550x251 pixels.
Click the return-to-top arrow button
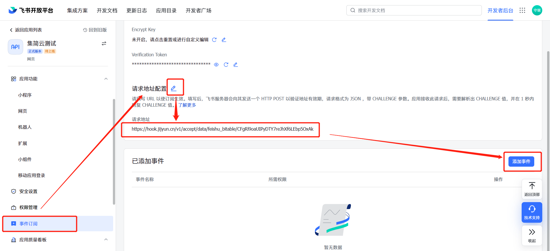click(x=532, y=189)
